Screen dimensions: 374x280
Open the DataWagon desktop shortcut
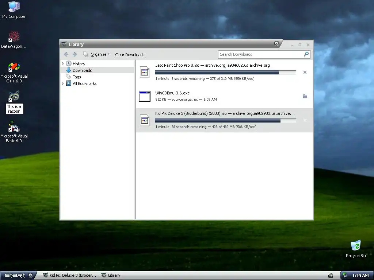click(x=14, y=39)
